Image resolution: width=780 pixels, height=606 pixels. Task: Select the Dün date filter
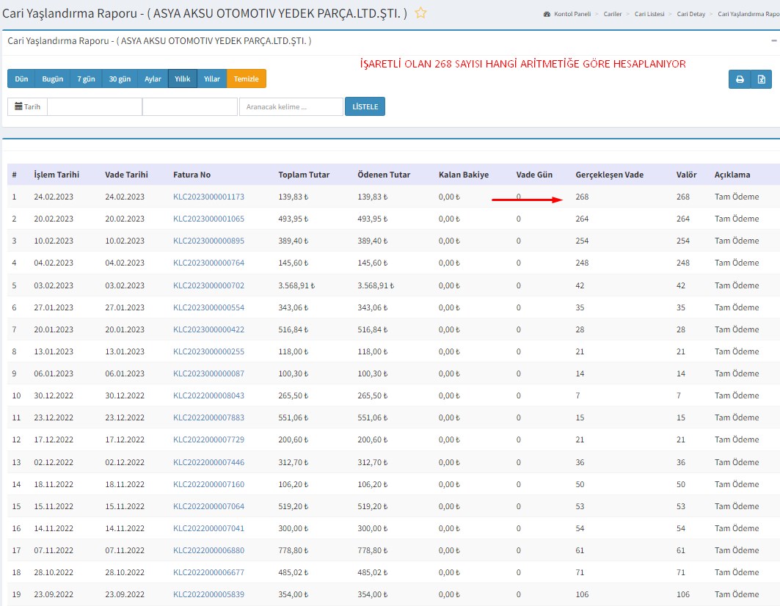coord(21,79)
